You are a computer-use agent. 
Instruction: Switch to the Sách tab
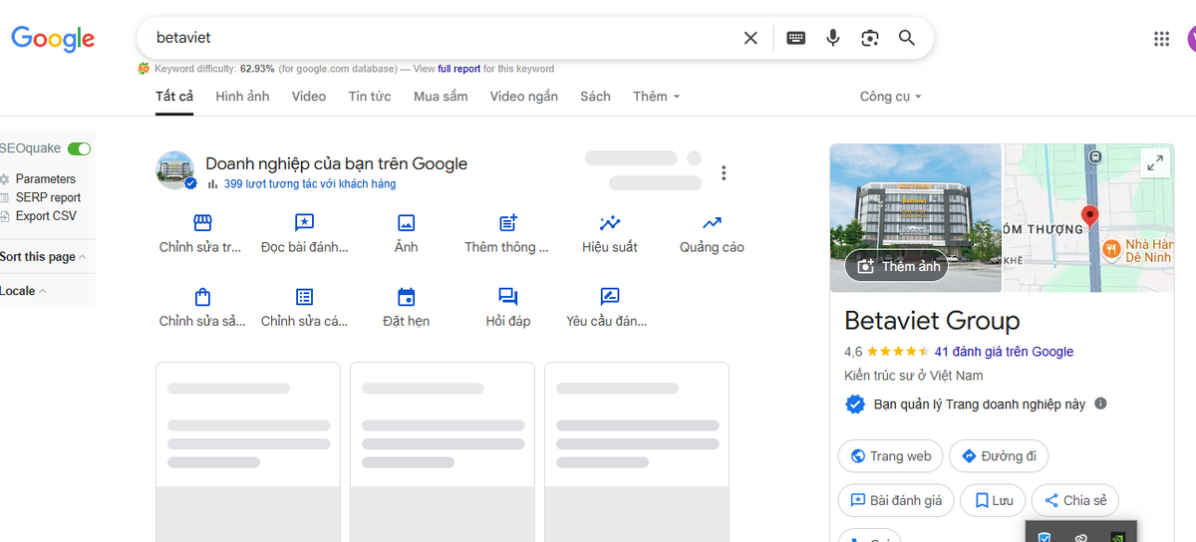point(595,97)
